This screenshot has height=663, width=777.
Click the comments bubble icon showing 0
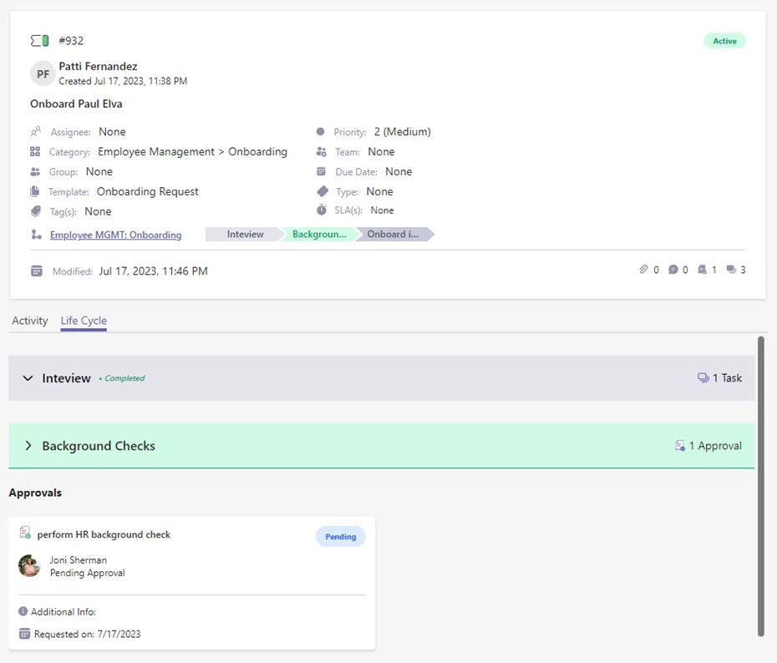point(673,270)
